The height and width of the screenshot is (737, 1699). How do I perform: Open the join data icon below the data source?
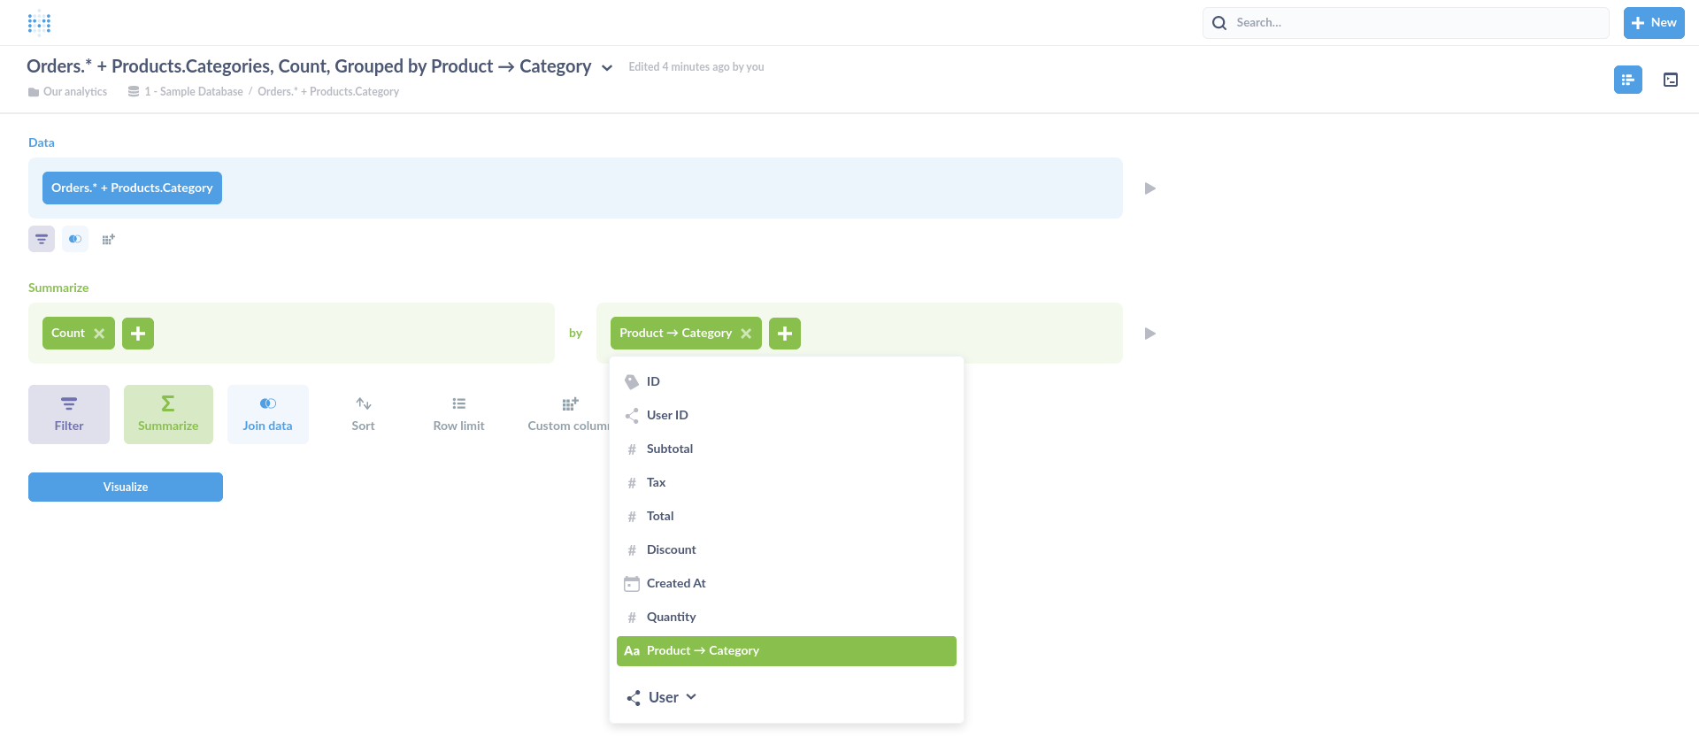[x=74, y=238]
